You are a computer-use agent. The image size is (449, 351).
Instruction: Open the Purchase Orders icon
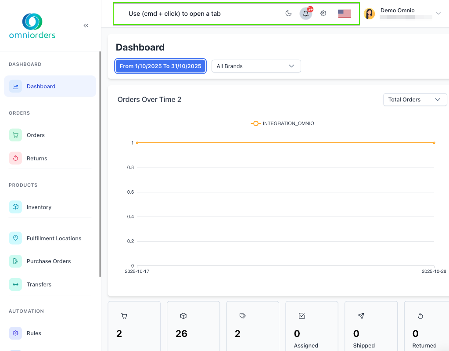pyautogui.click(x=15, y=261)
